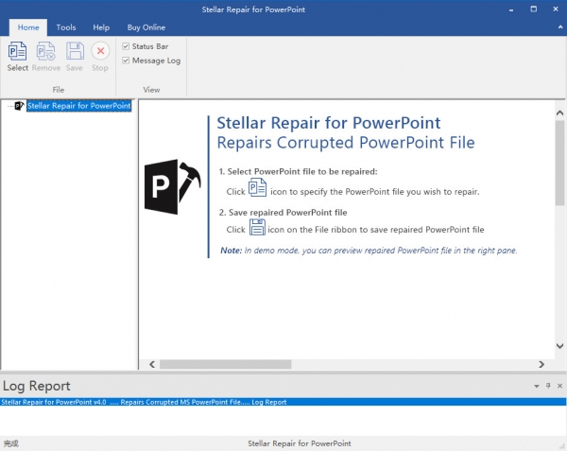The height and width of the screenshot is (451, 567).
Task: Select Stellar Repair for PowerPoint tree node
Action: pyautogui.click(x=78, y=106)
